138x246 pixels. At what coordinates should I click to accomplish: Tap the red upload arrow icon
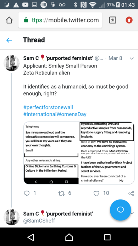129,20
